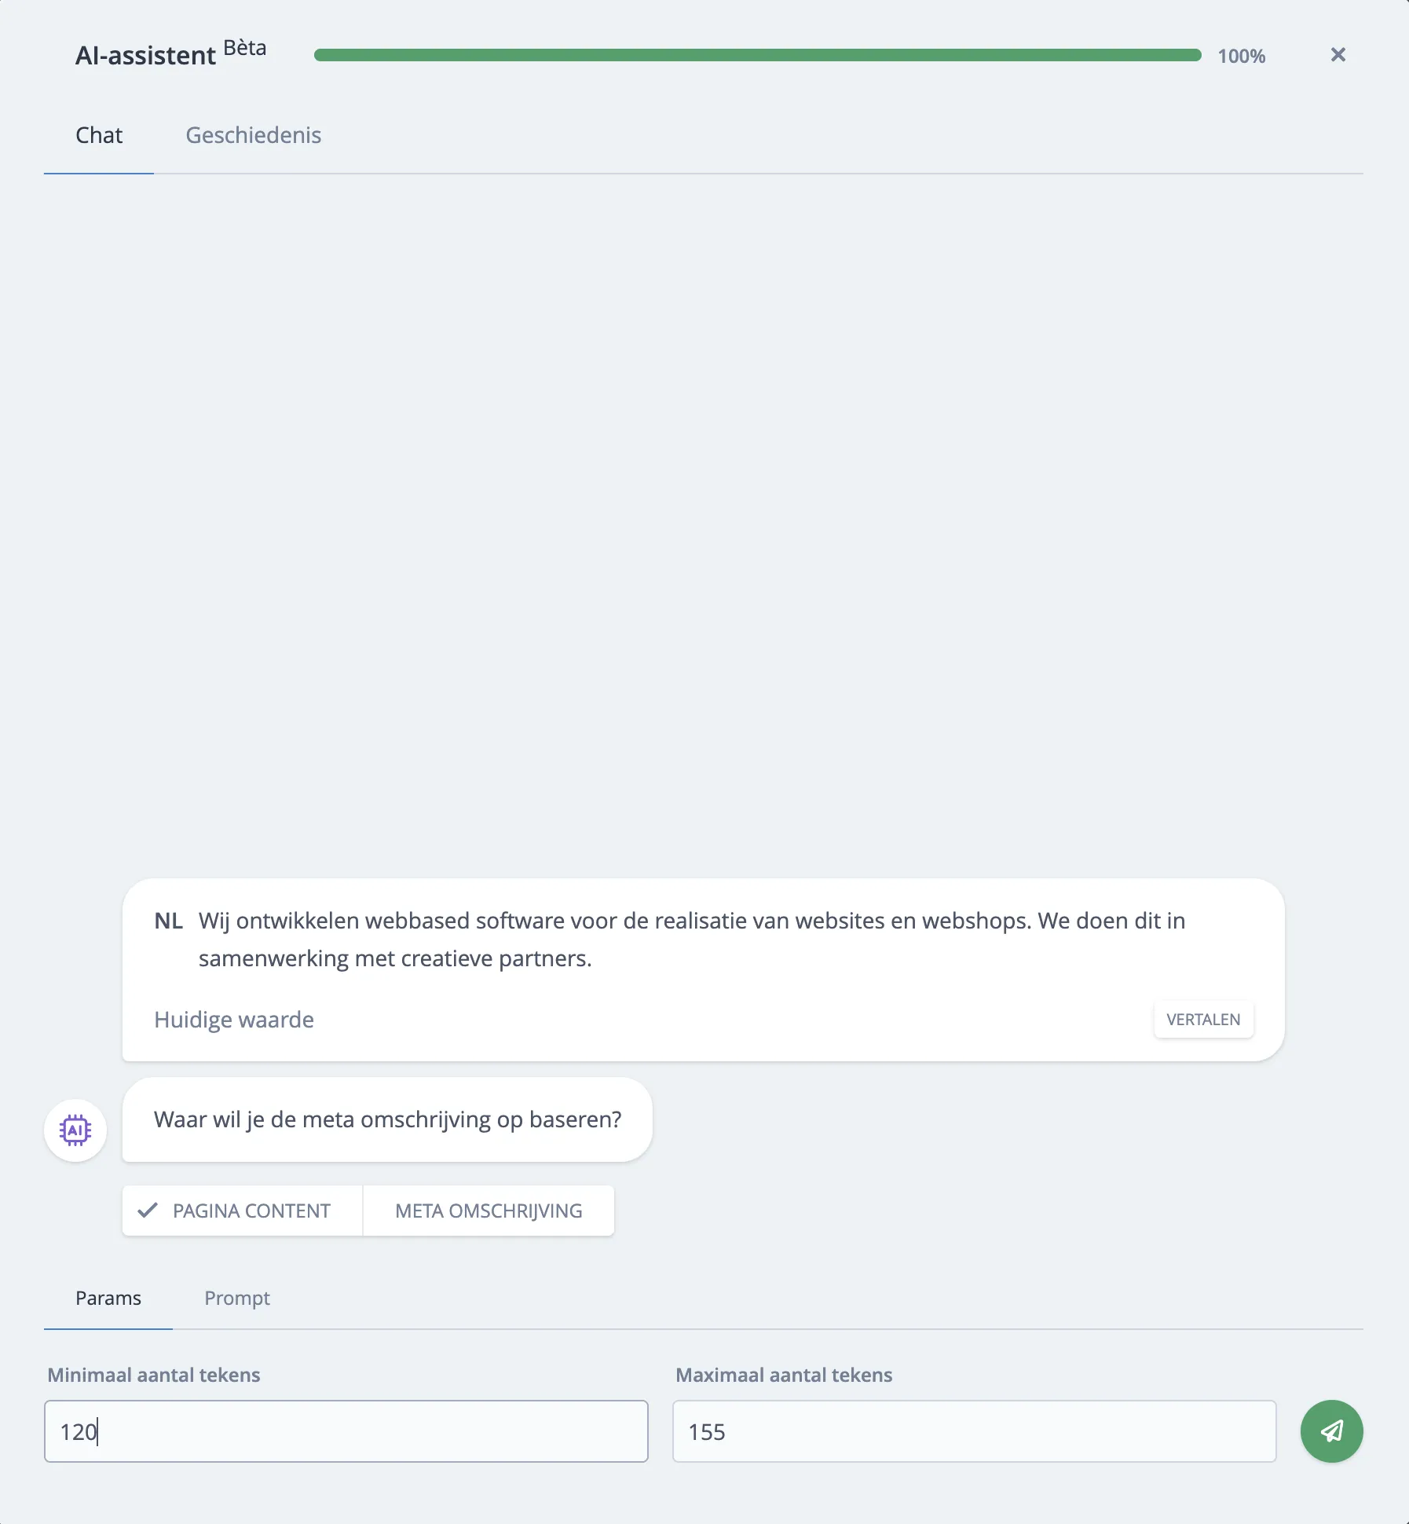Select the PAGINA CONTENT source option
The width and height of the screenshot is (1409, 1524).
coord(242,1210)
